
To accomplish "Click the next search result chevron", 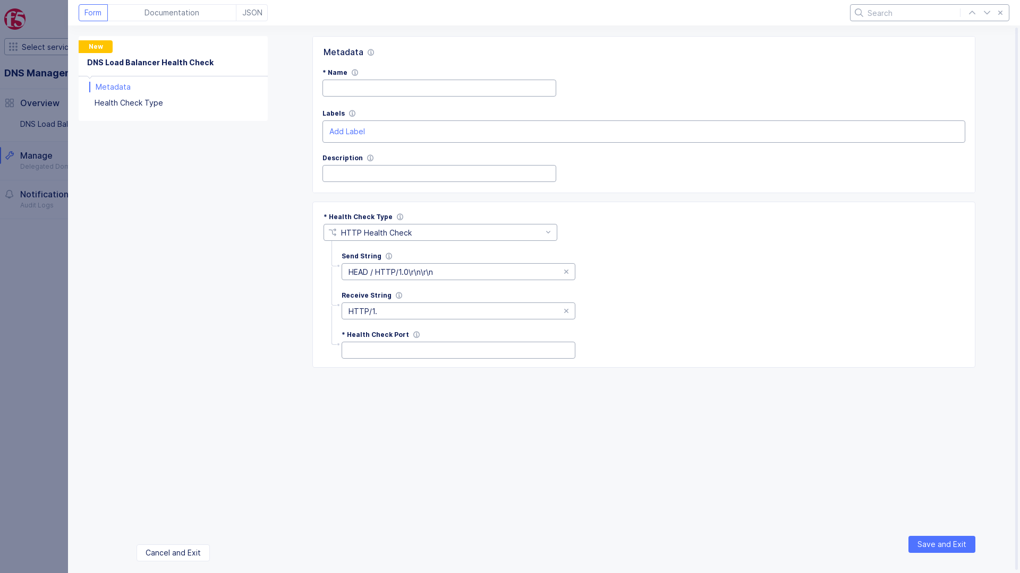I will [987, 12].
